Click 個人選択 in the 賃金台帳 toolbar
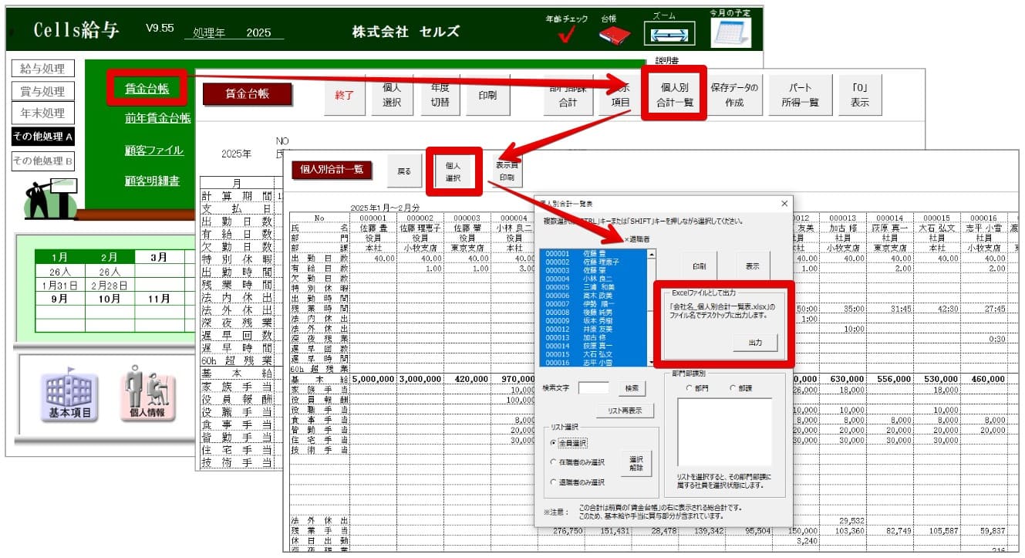1025x558 pixels. coord(392,95)
